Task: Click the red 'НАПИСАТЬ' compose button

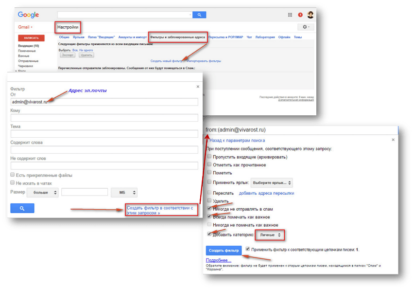Action: pos(32,38)
